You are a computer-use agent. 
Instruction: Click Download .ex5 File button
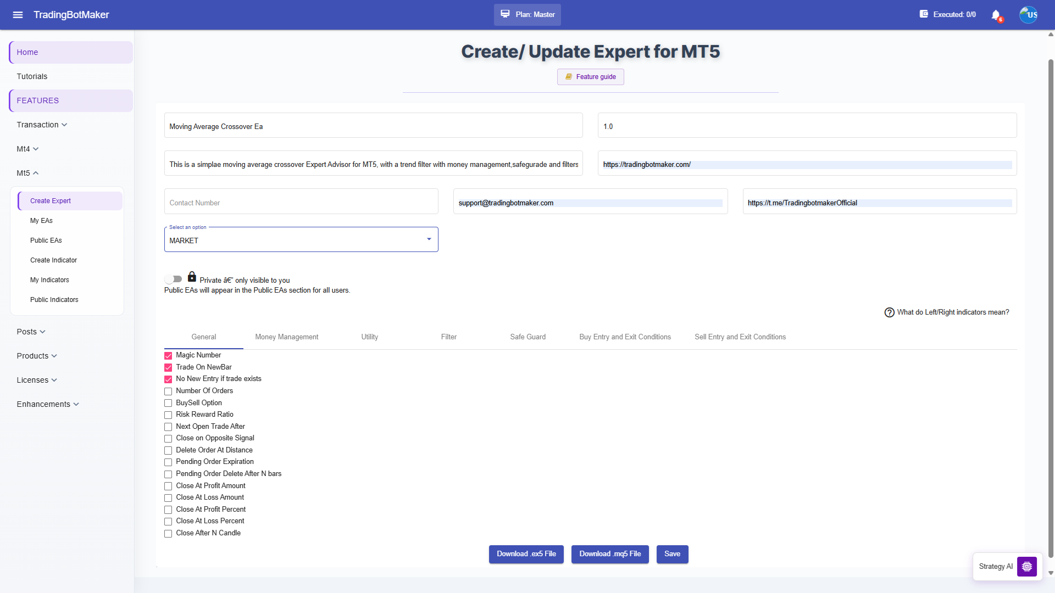(x=526, y=554)
